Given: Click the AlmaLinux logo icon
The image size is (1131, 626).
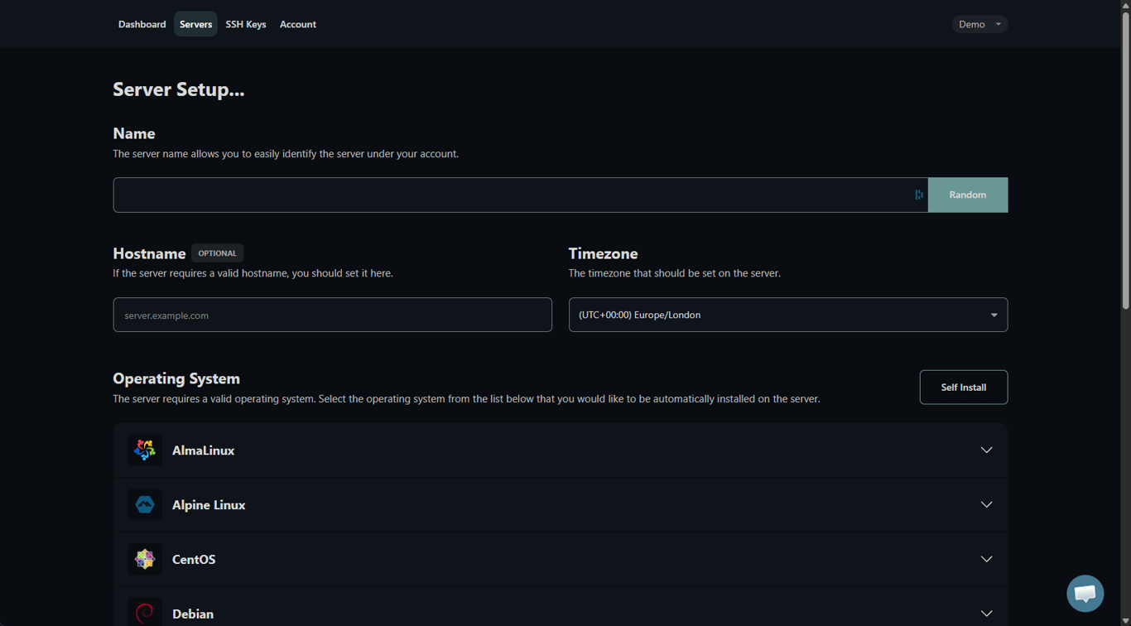Looking at the screenshot, I should (145, 450).
